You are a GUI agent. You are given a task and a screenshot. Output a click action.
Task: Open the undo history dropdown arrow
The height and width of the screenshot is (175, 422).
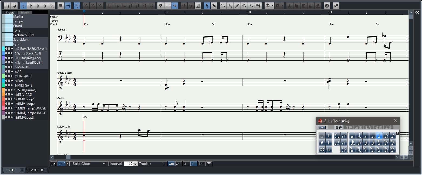tap(272, 5)
